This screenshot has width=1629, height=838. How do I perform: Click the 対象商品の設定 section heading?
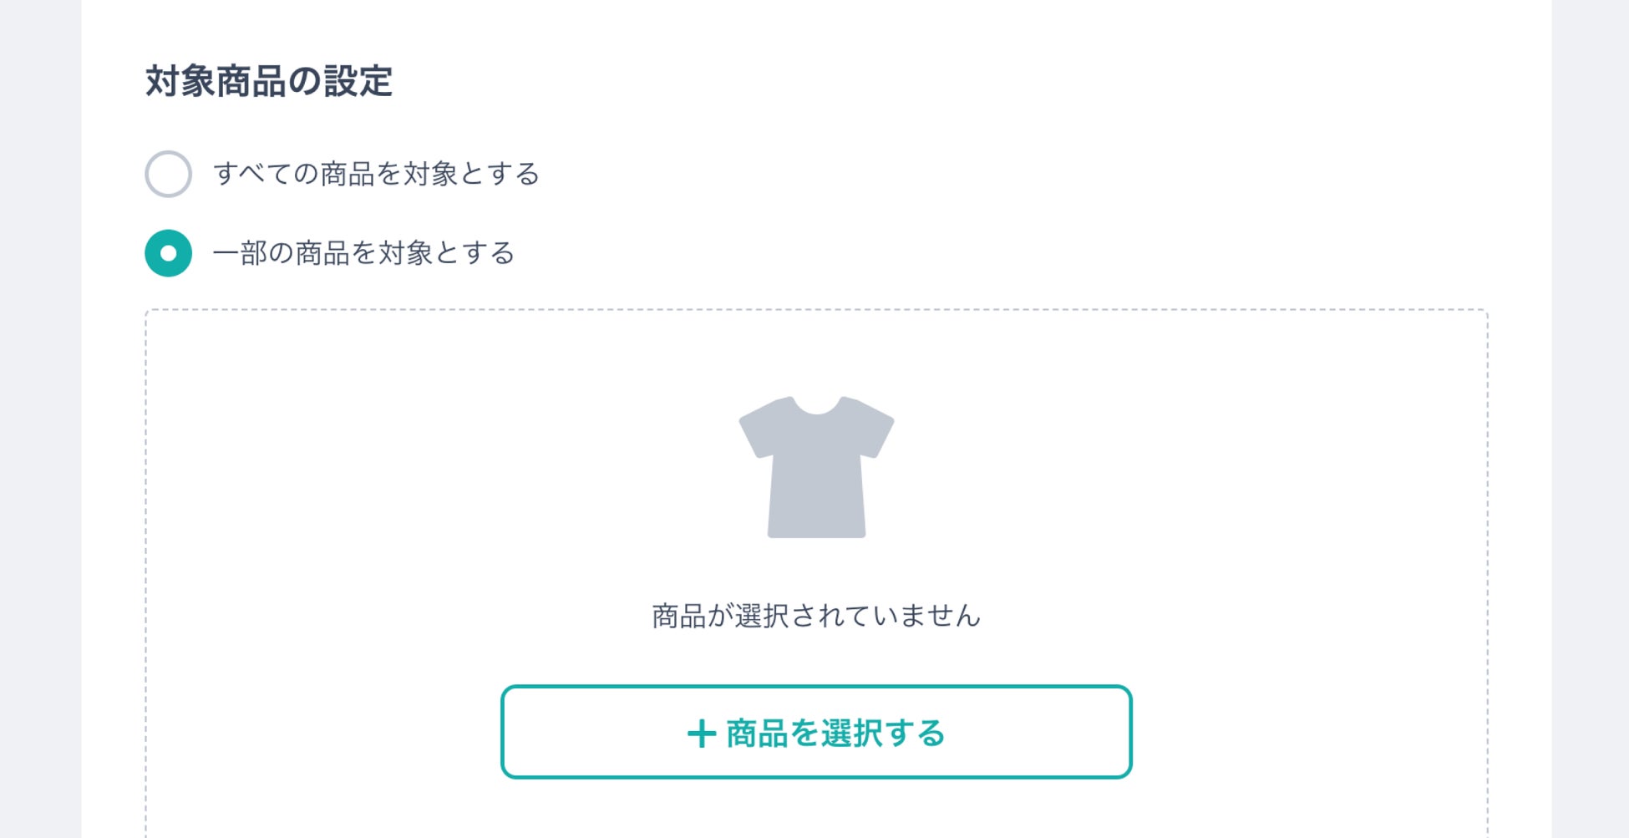[268, 82]
